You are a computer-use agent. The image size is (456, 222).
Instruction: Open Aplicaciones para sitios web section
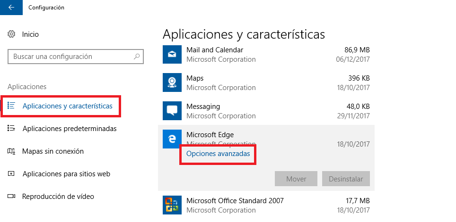click(x=66, y=174)
